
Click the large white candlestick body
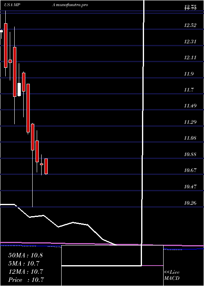click(x=19, y=89)
